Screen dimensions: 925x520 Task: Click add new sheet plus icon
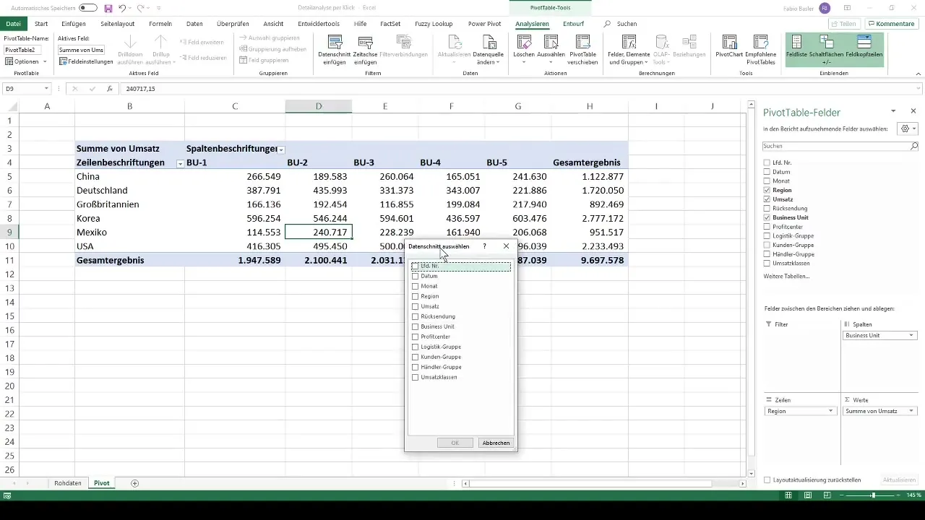pos(134,483)
